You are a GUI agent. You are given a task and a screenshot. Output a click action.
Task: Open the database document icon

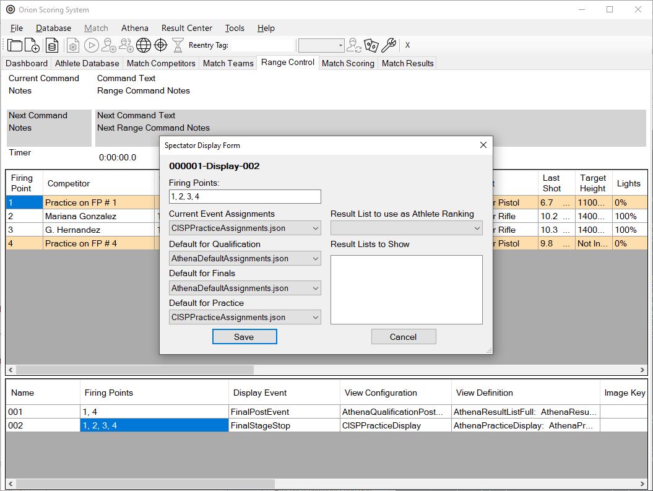pos(51,45)
